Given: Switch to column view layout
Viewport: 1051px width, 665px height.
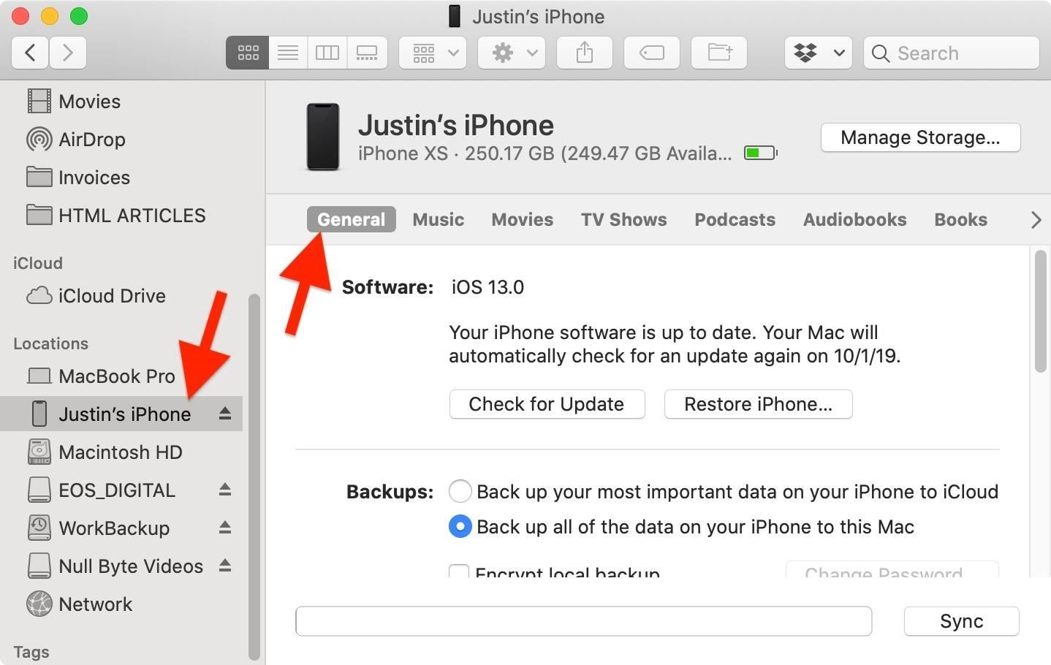Looking at the screenshot, I should (x=327, y=52).
